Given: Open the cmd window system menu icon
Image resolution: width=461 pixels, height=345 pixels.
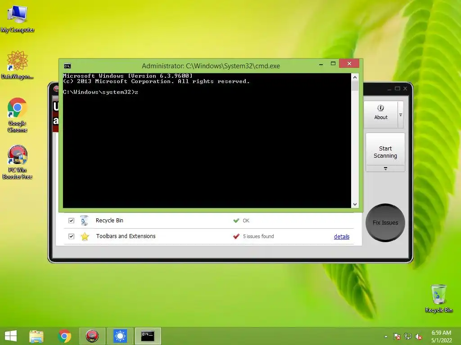Looking at the screenshot, I should (x=68, y=66).
